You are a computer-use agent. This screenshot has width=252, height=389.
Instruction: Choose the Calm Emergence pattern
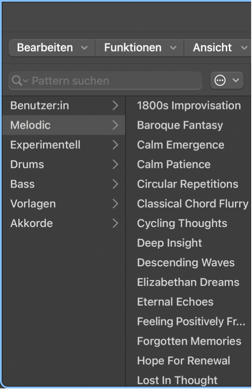[x=180, y=145]
